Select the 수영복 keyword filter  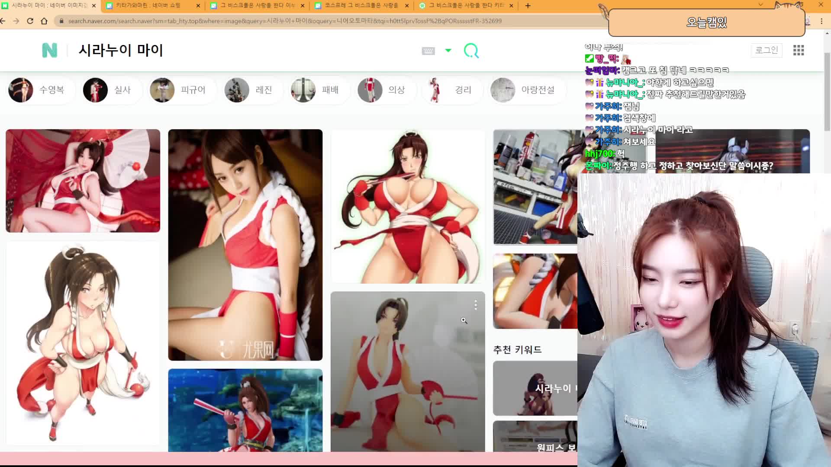[x=42, y=90]
